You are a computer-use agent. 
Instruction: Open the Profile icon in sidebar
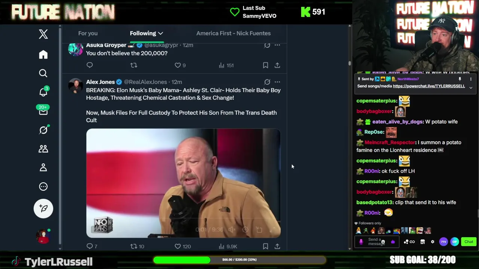43,167
